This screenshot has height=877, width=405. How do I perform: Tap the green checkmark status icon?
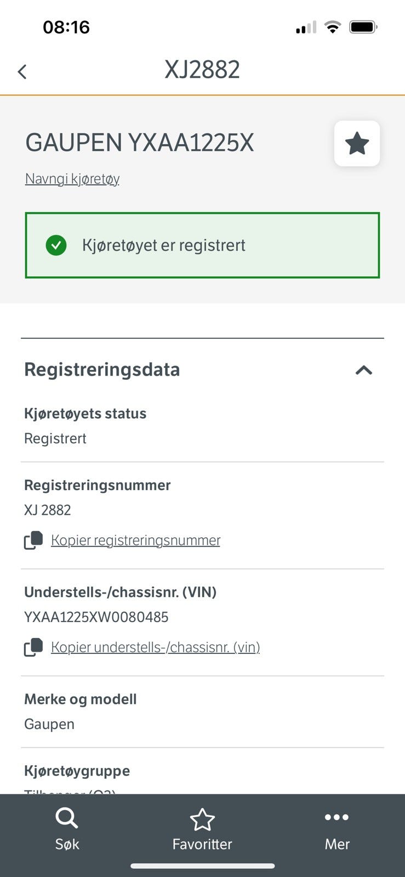pos(56,245)
